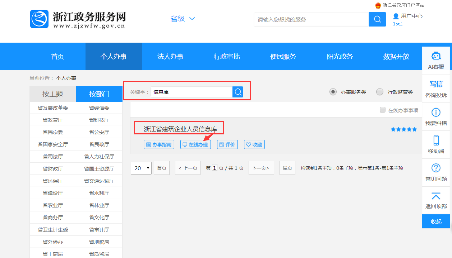This screenshot has width=452, height=258.
Task: Open the 便民服务 navigation tab
Action: (x=283, y=57)
